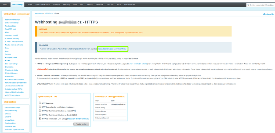
Task: Open Detail webhostingu in sidebar
Action: pyautogui.click(x=12, y=23)
